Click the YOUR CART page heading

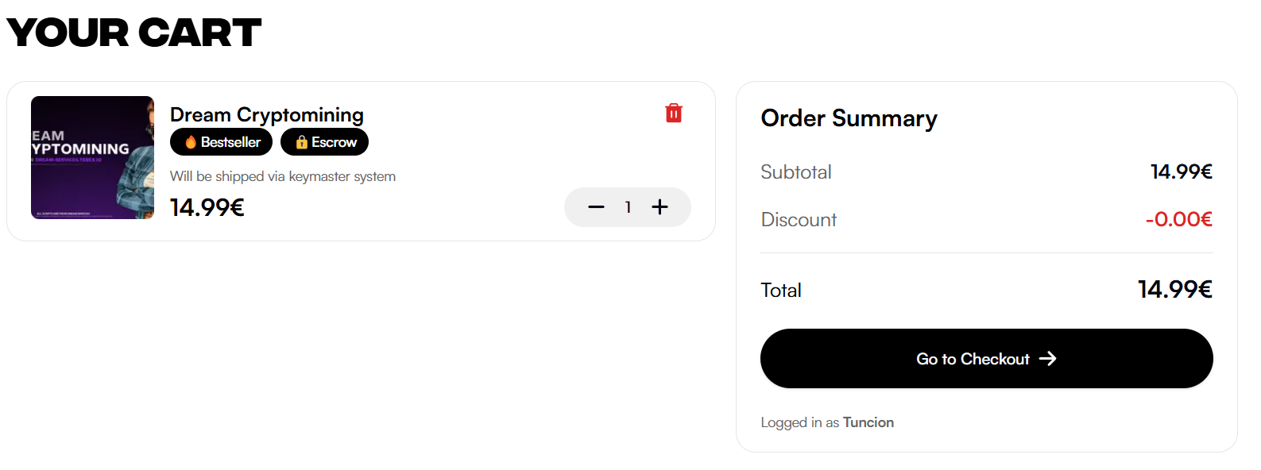coord(133,33)
